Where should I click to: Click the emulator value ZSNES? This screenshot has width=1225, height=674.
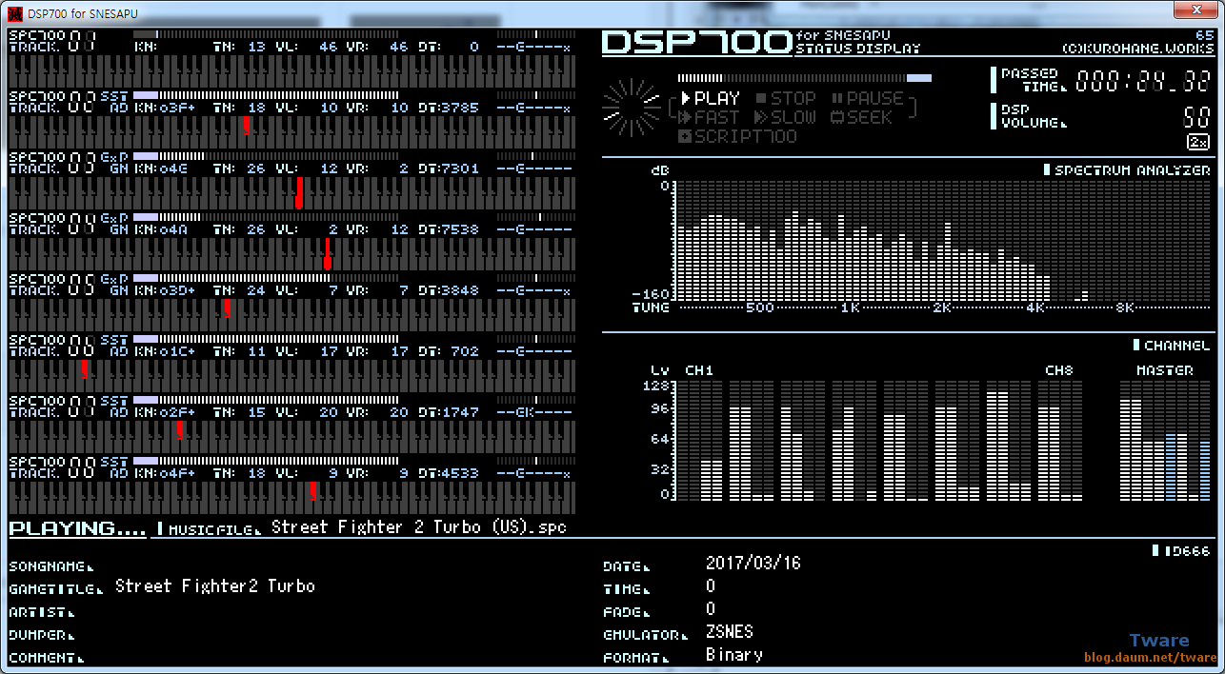[730, 632]
